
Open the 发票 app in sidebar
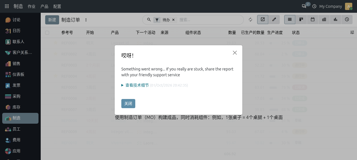20,85
